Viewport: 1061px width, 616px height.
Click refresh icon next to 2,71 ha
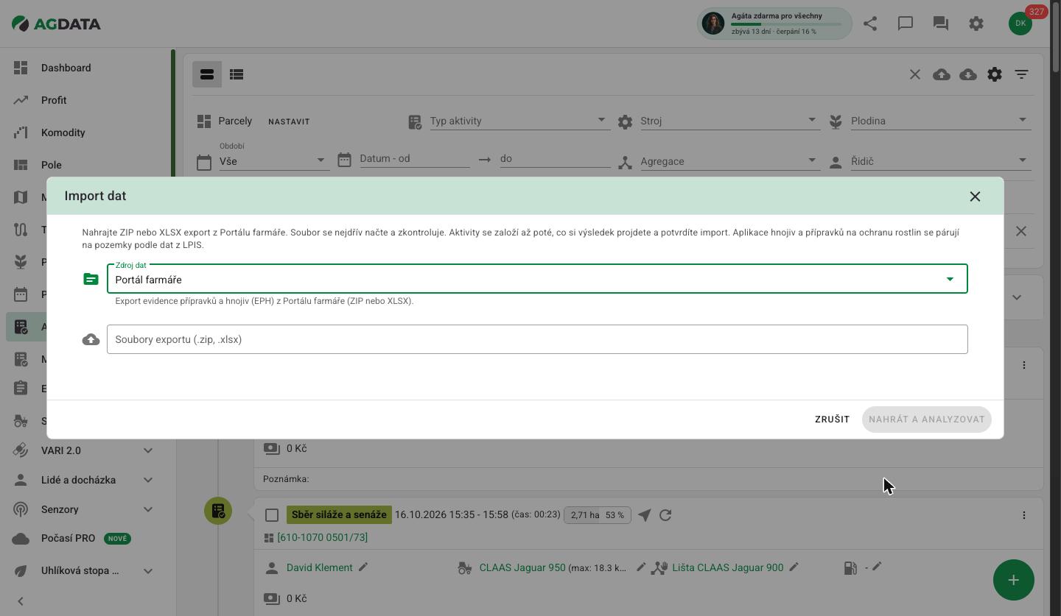click(x=665, y=515)
